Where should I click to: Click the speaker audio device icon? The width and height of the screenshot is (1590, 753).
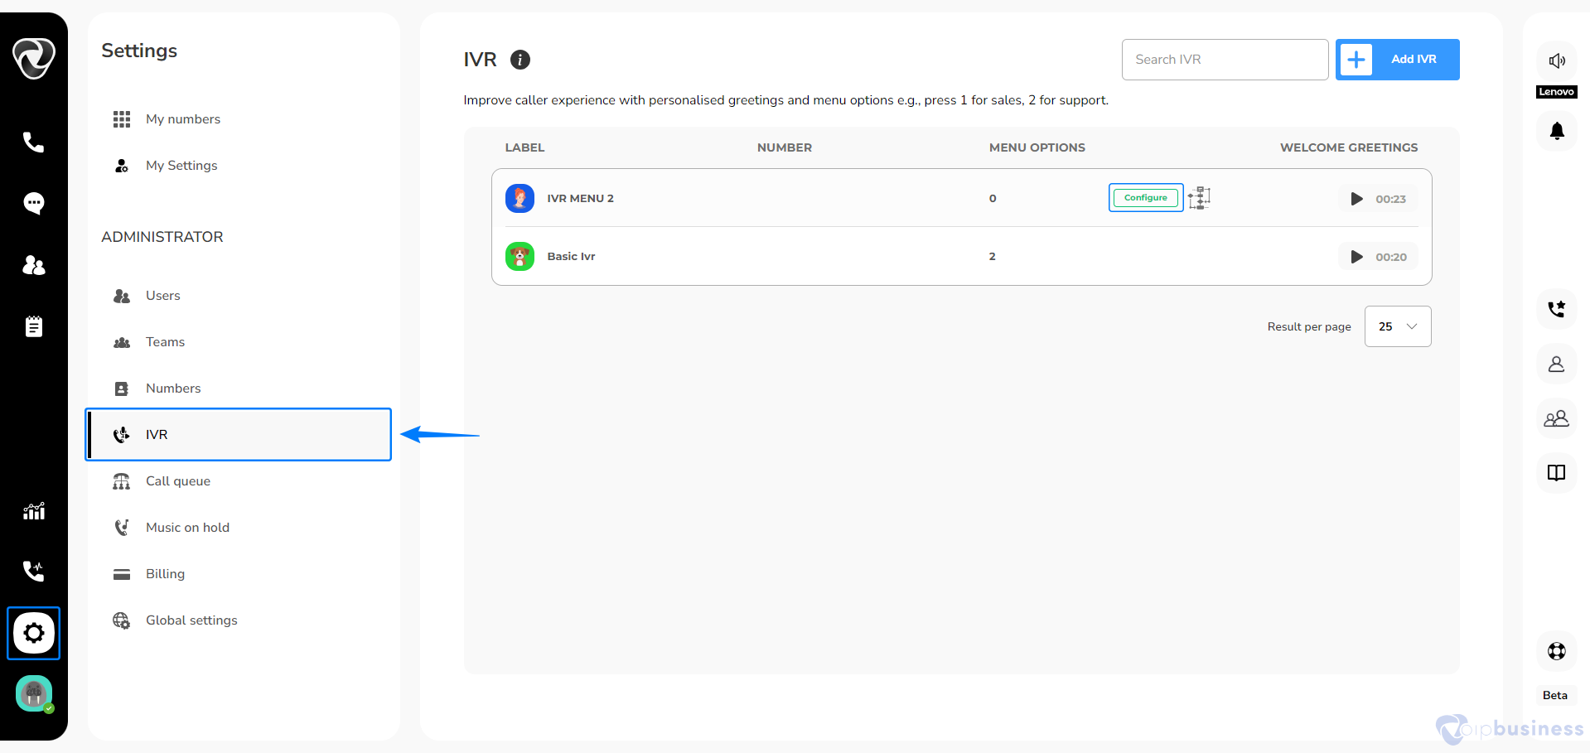pos(1556,60)
